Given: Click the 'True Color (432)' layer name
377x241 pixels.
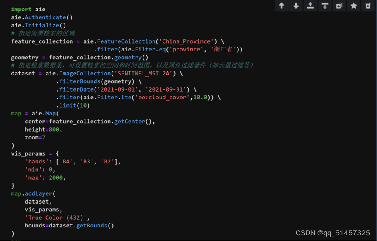Looking at the screenshot, I should 55,217.
